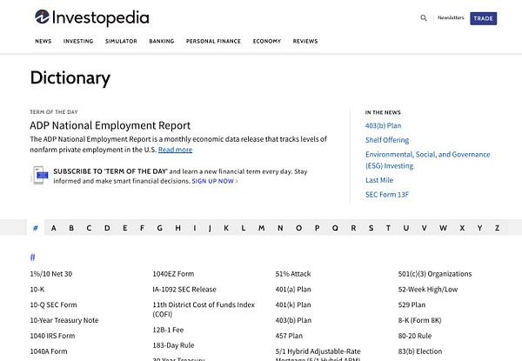522x361 pixels.
Task: Select letter G in alphabet bar
Action: coord(160,228)
